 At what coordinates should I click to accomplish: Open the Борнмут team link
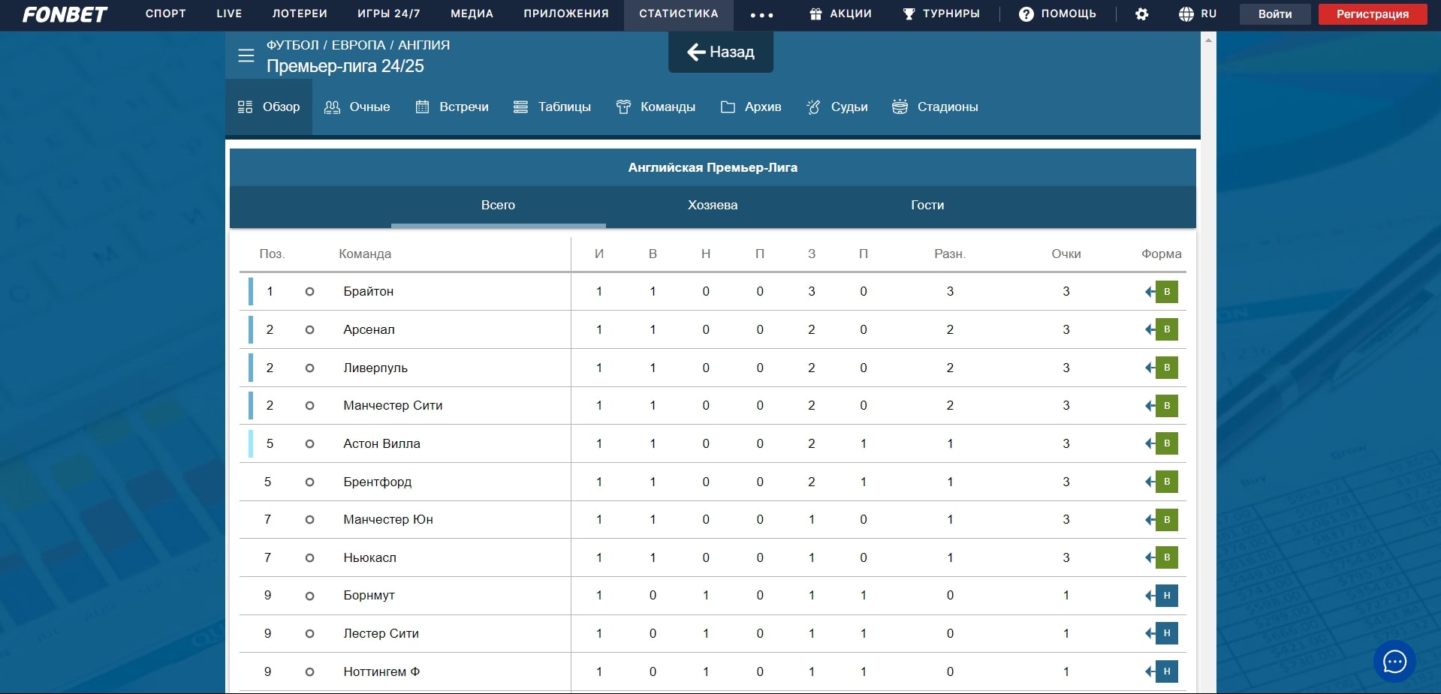point(369,596)
